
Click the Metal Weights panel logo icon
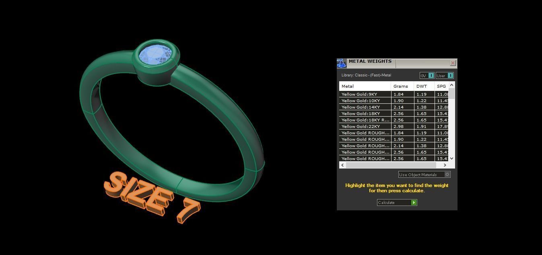(x=342, y=64)
